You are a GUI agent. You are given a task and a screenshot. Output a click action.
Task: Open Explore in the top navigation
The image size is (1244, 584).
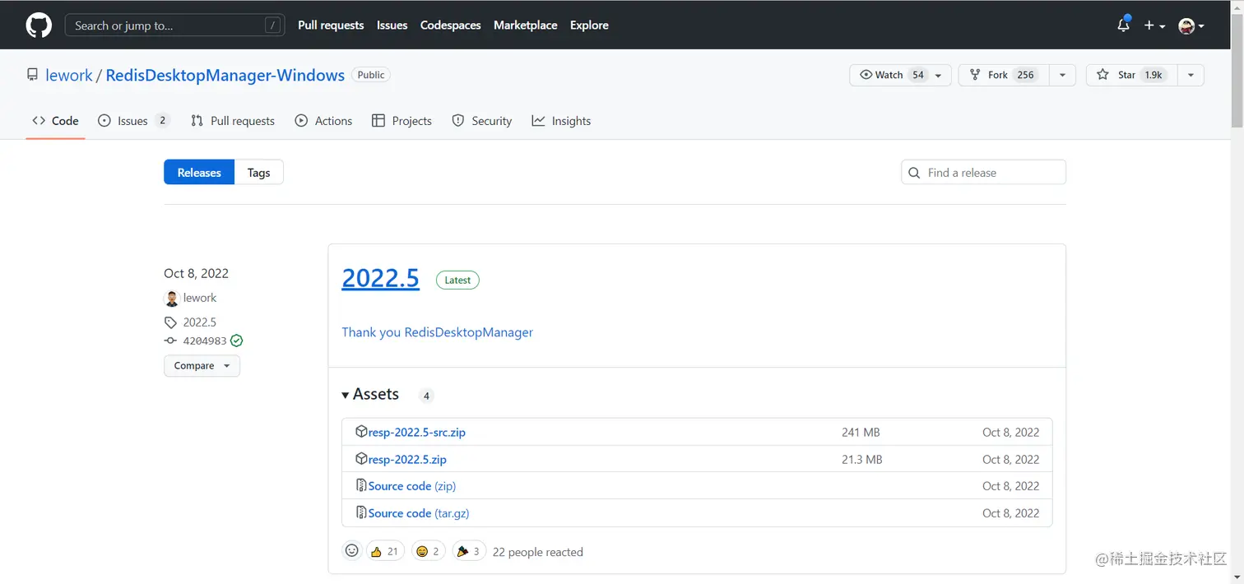point(589,25)
